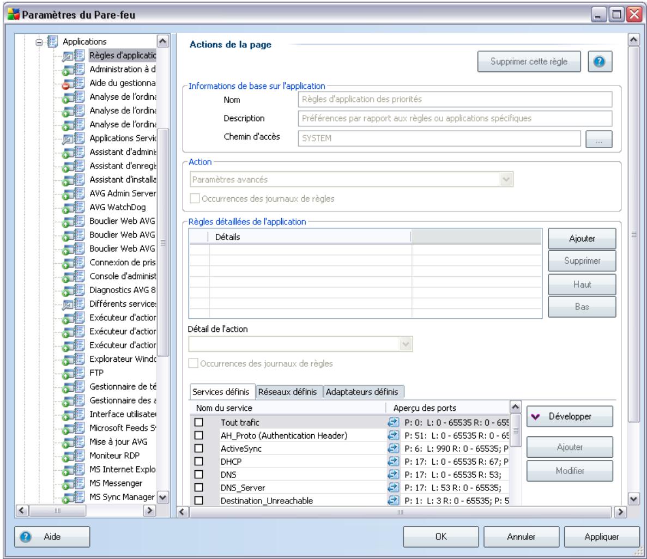The width and height of the screenshot is (647, 559).
Task: Click port icon in Destination_Unreachable row
Action: (x=393, y=500)
